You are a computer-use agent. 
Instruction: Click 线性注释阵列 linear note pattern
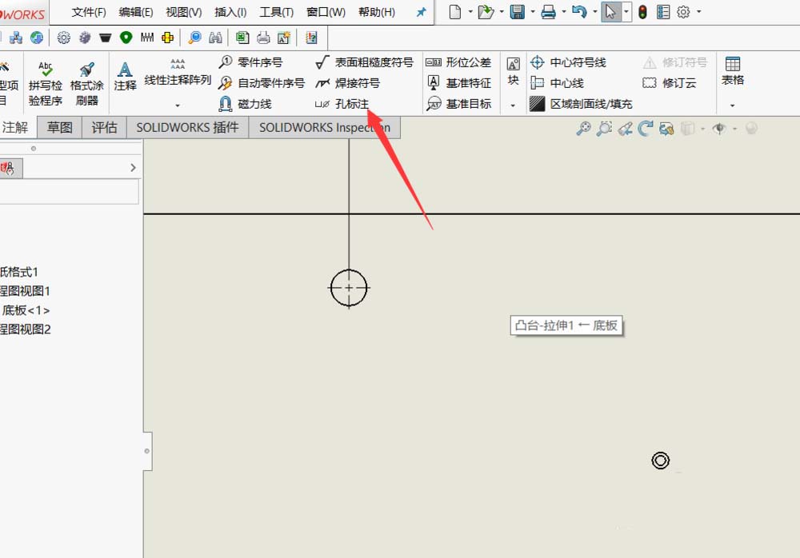(178, 73)
